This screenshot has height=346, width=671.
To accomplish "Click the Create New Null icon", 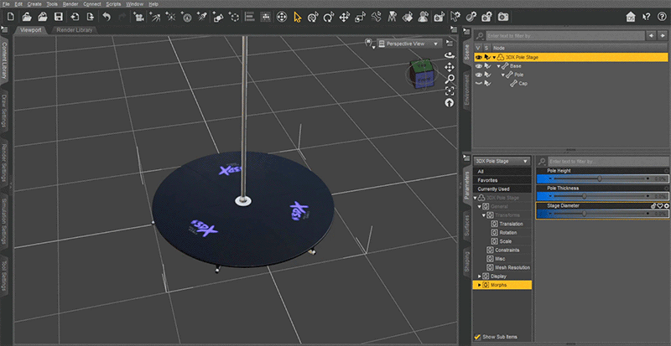I will [234, 17].
